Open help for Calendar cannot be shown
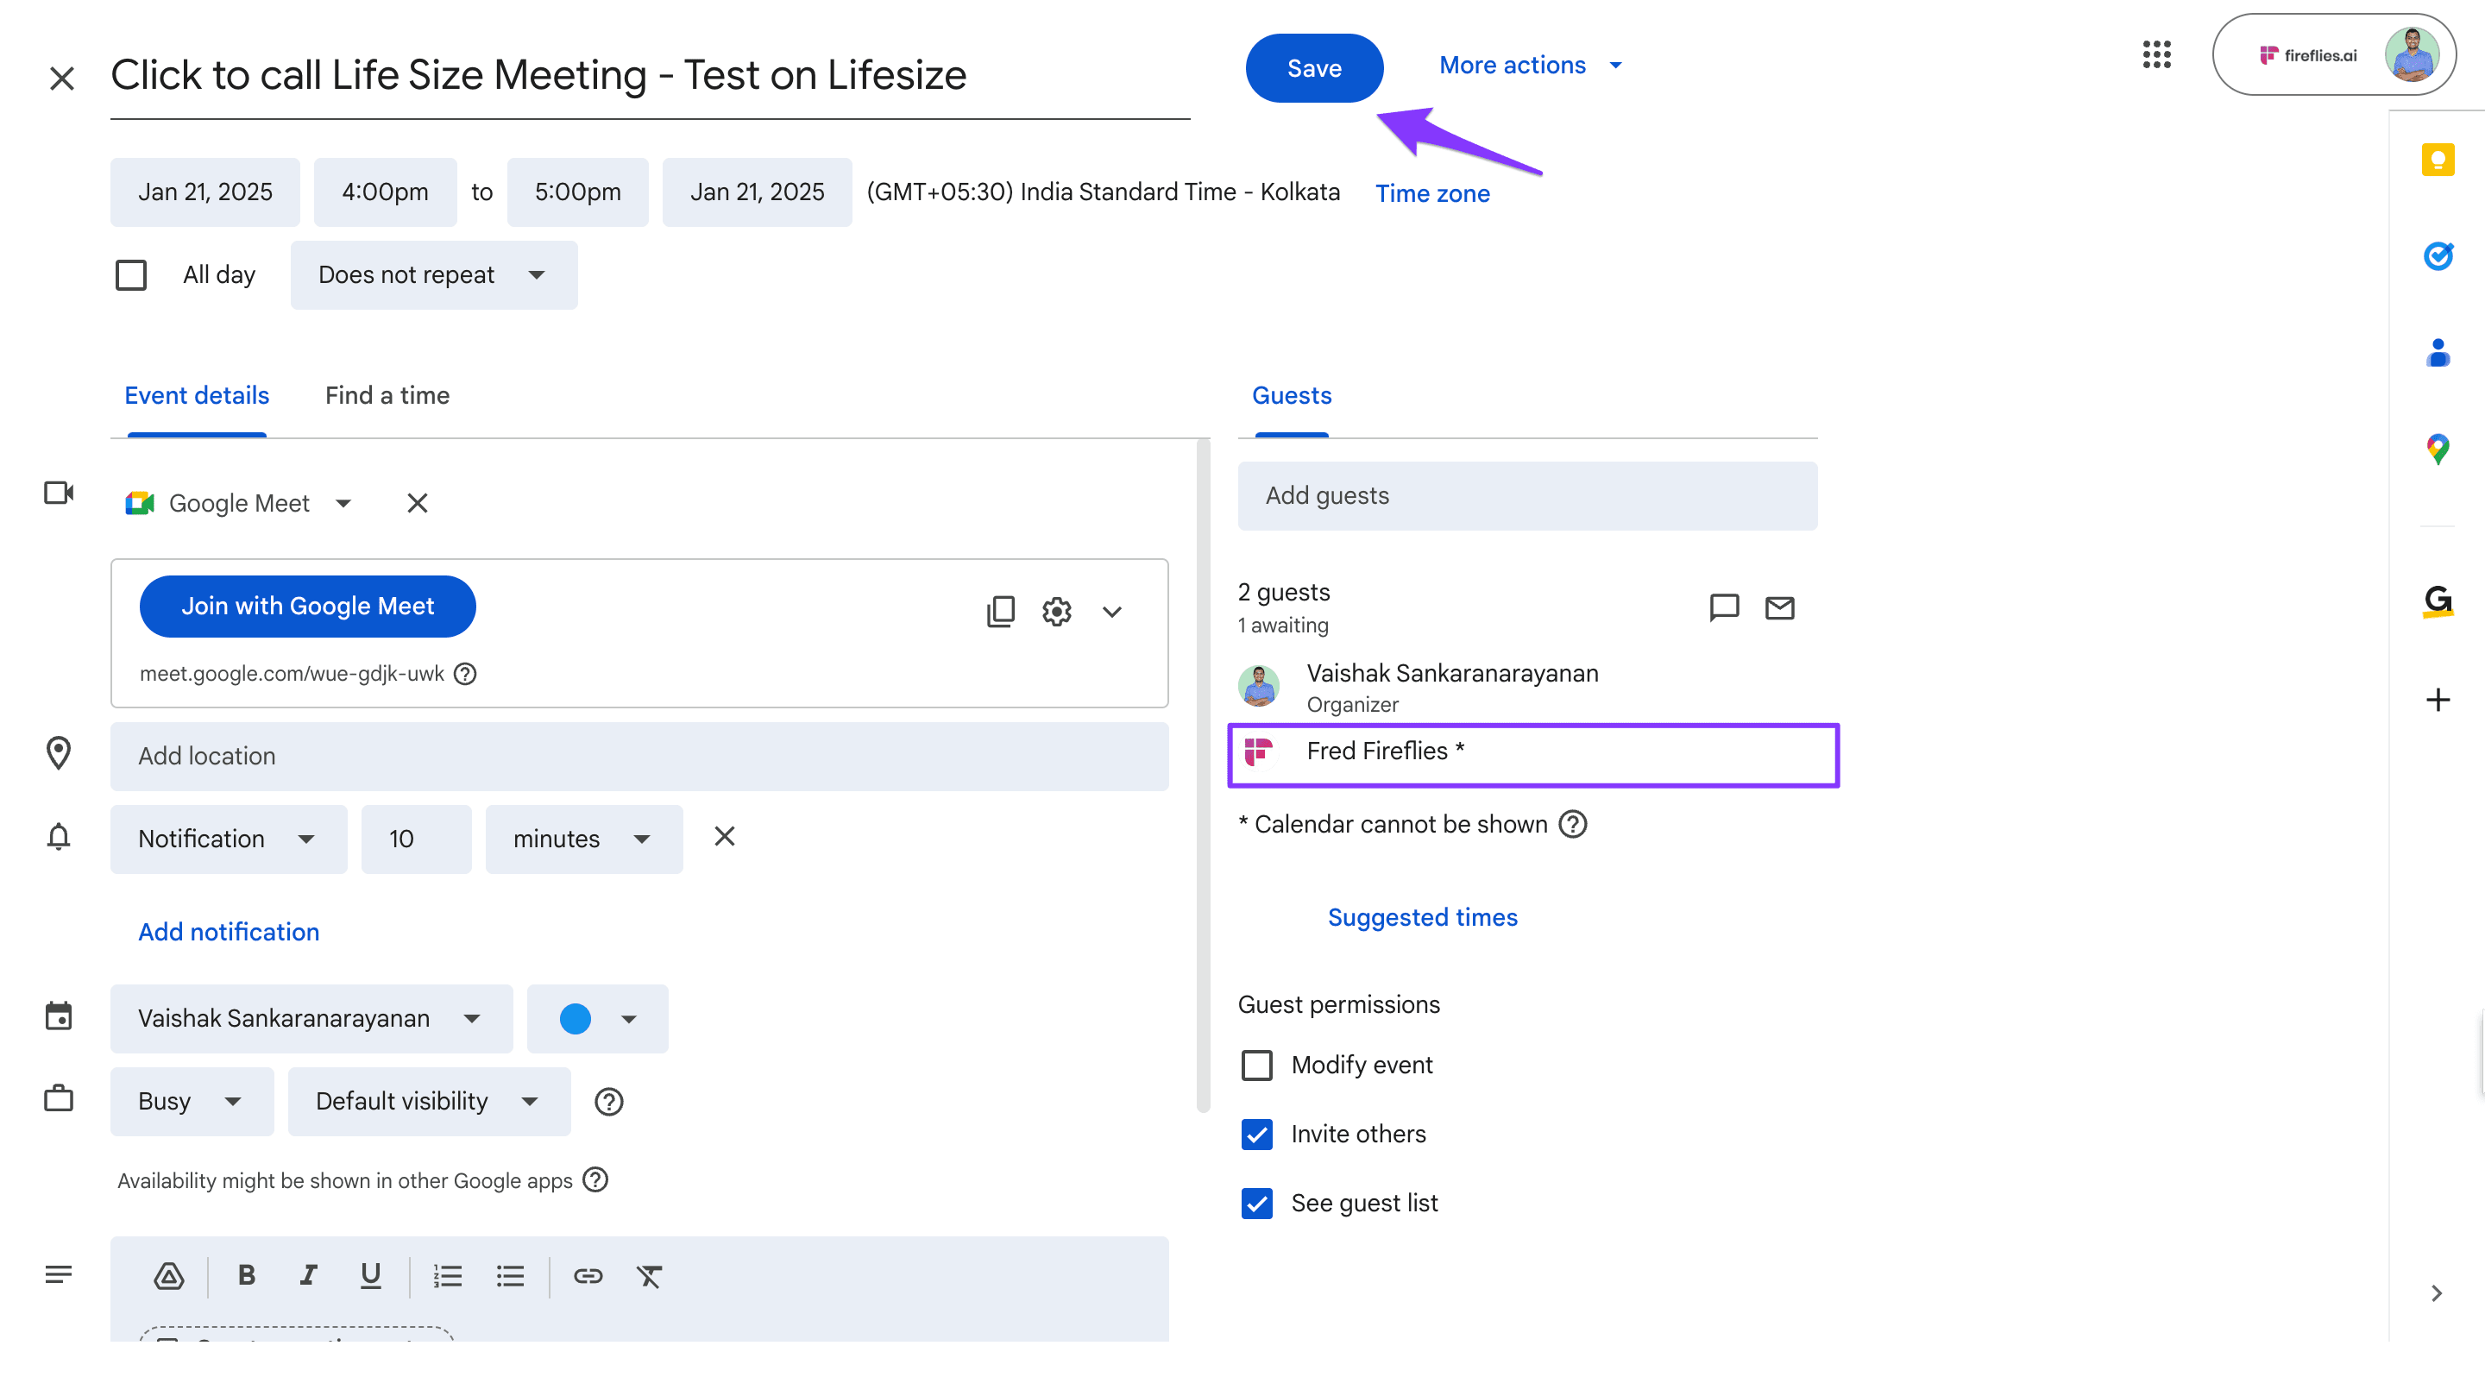The width and height of the screenshot is (2485, 1377). (x=1573, y=825)
